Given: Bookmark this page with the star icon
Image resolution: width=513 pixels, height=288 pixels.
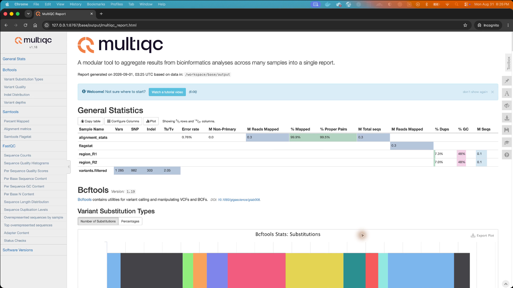Looking at the screenshot, I should coord(465,25).
